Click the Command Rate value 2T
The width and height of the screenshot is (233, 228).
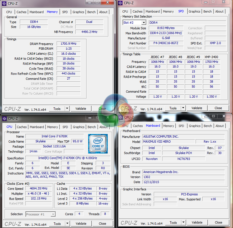pos(69,78)
